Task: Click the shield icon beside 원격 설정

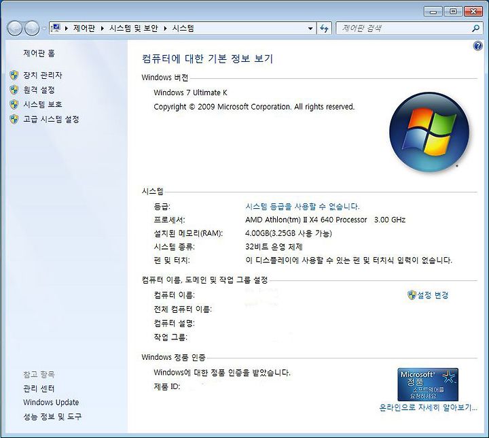Action: (14, 90)
